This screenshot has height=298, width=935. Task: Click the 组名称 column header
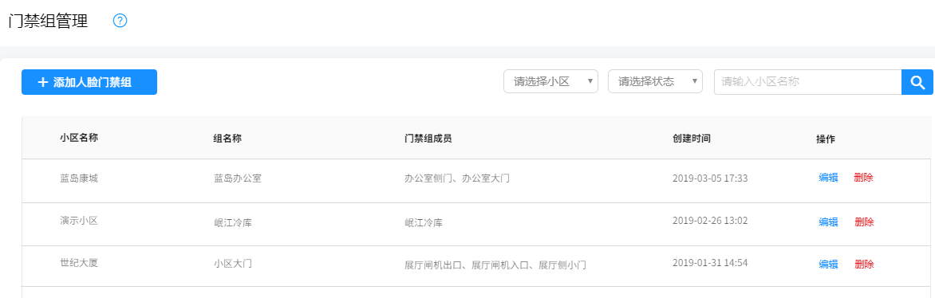228,139
